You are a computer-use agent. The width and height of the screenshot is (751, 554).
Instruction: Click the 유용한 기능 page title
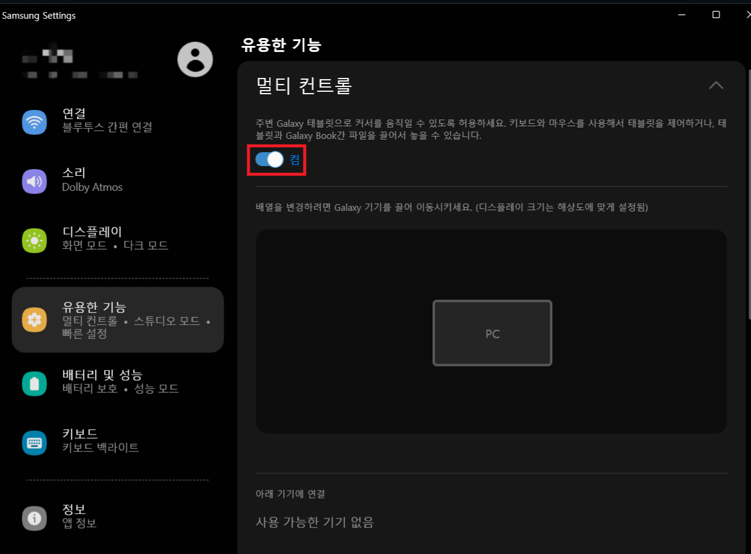coord(281,44)
